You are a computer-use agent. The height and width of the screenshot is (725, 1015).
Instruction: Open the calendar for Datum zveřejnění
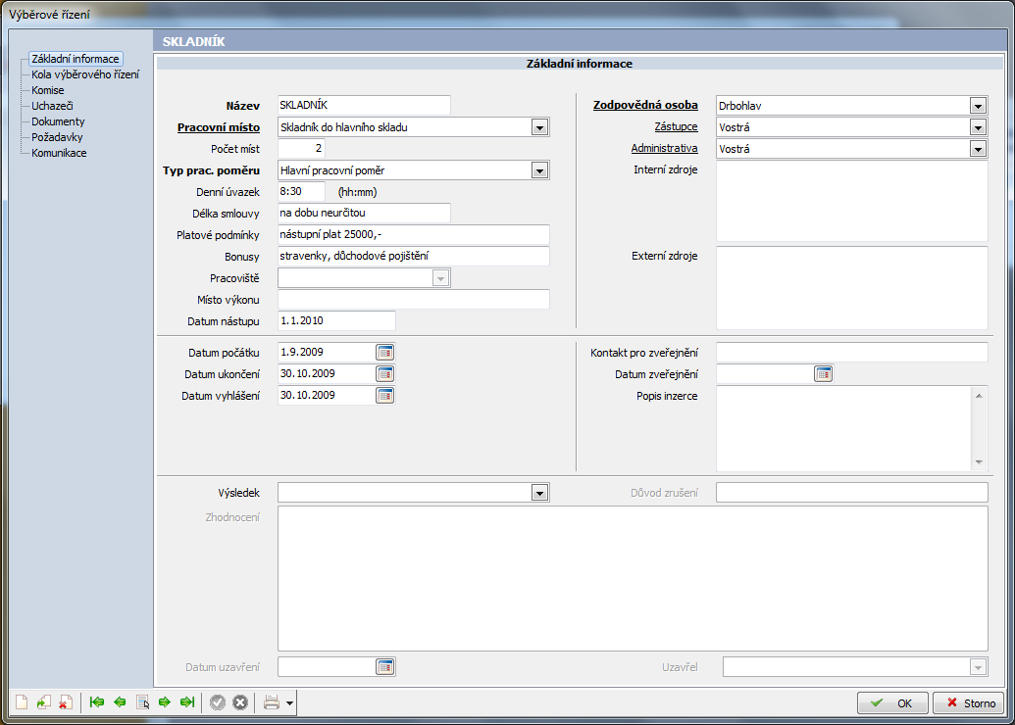tap(824, 374)
